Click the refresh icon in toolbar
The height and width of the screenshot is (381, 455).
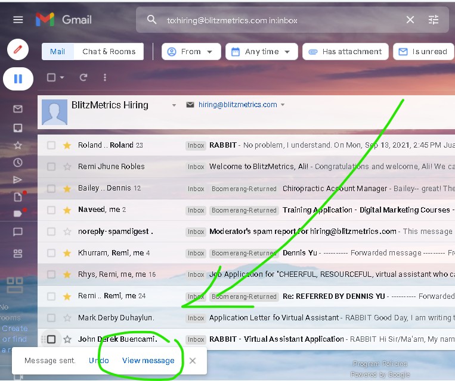point(83,77)
